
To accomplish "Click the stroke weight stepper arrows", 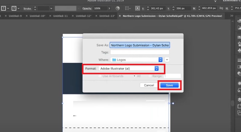I will click(x=35, y=8).
